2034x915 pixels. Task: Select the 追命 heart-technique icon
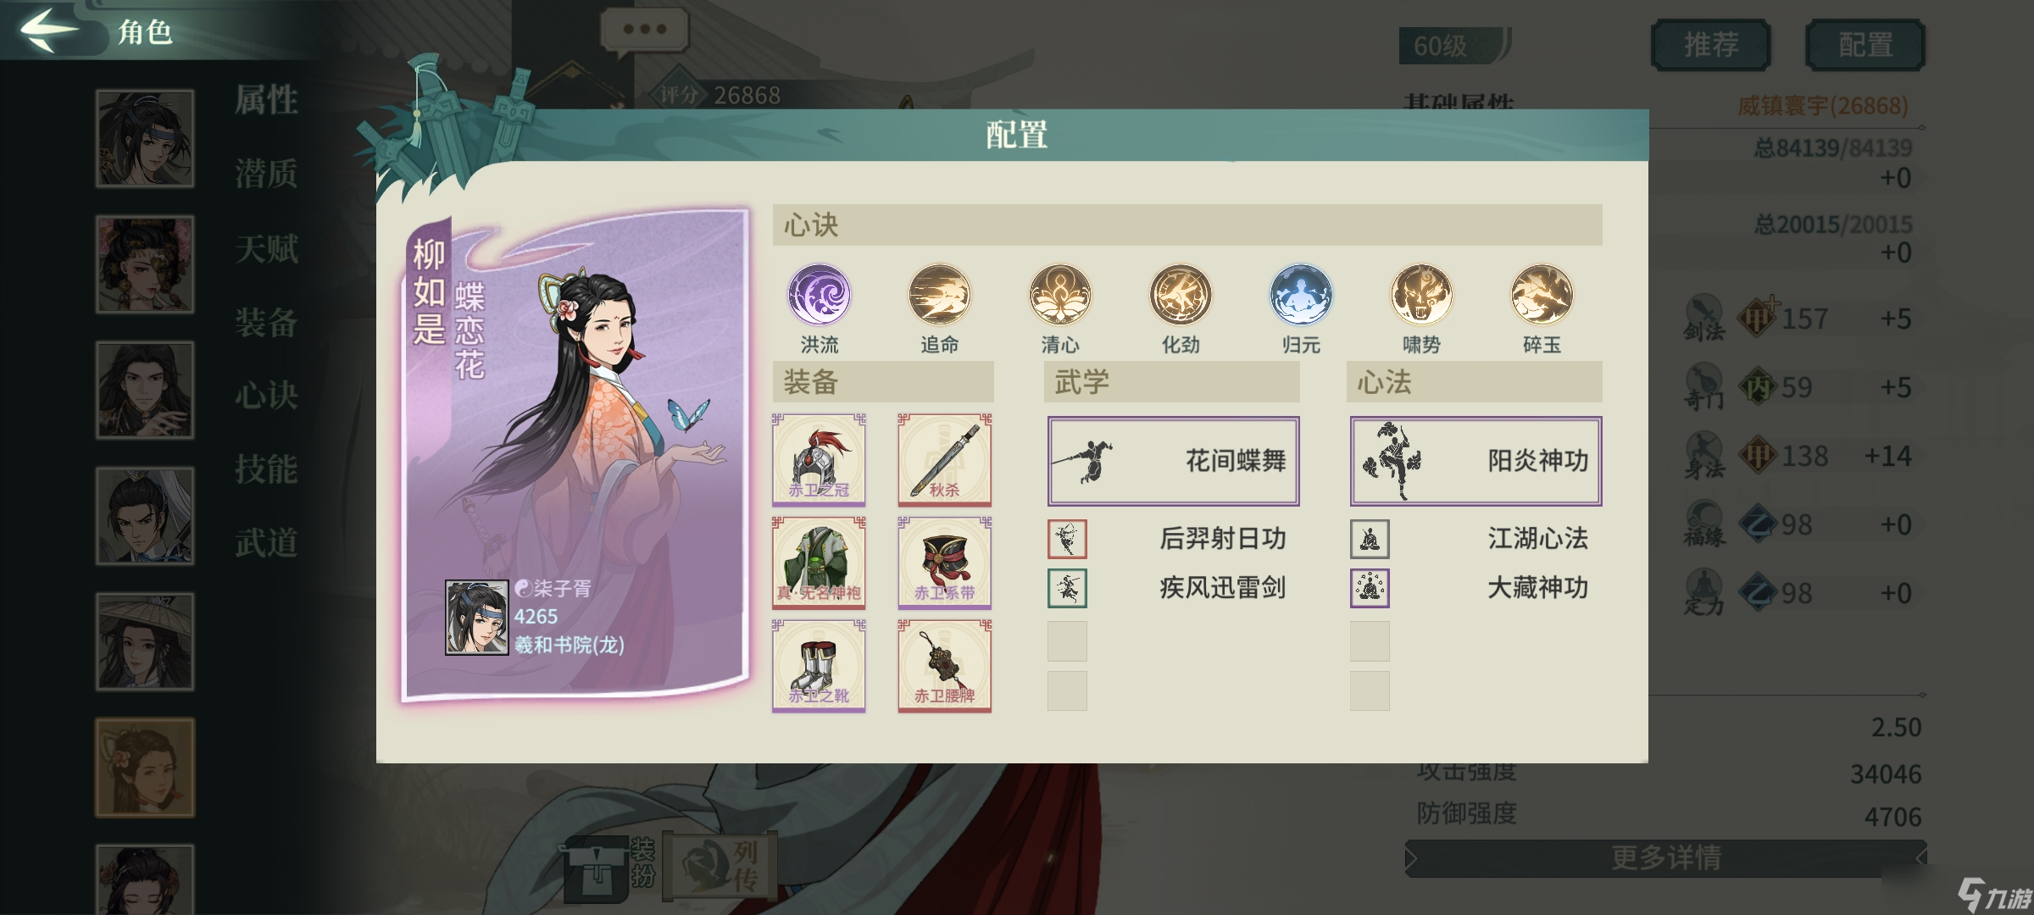[939, 295]
